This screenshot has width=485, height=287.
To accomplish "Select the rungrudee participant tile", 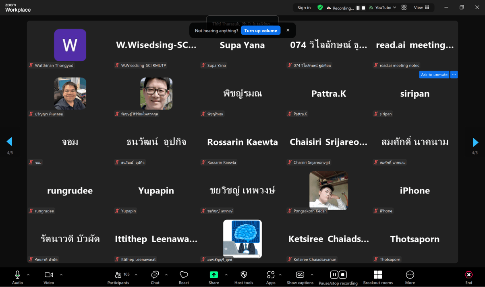I will 70,190.
